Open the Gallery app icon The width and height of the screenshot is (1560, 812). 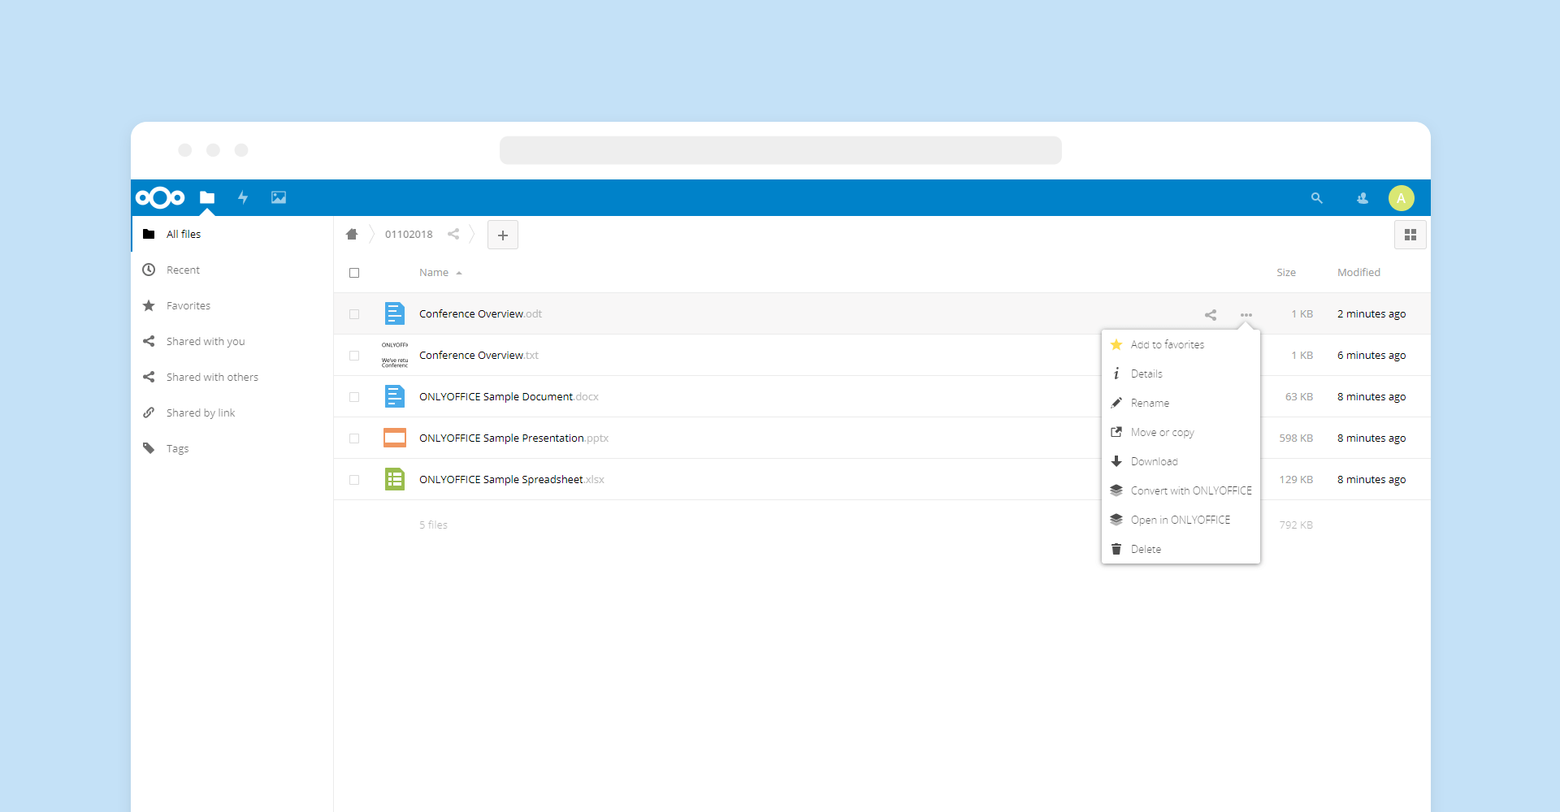279,197
